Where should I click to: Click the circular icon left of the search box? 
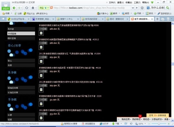coord(142,8)
